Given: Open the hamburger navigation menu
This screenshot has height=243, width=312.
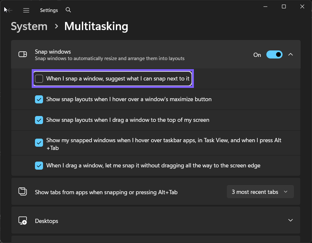Looking at the screenshot, I should 26,10.
